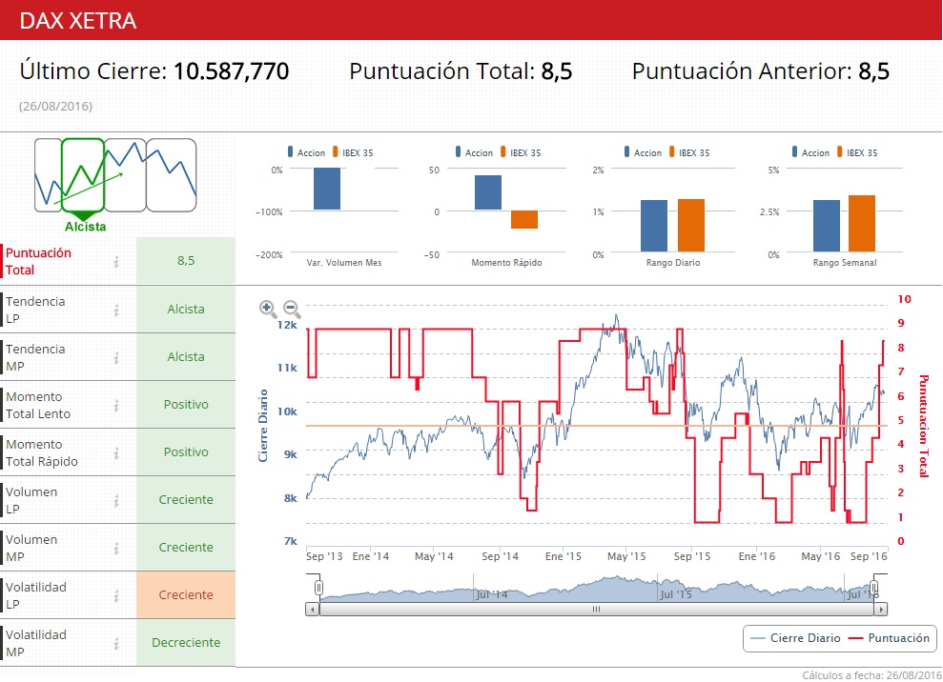Viewport: 943px width, 682px height.
Task: Open info icon for Puntuación Total
Action: (116, 261)
